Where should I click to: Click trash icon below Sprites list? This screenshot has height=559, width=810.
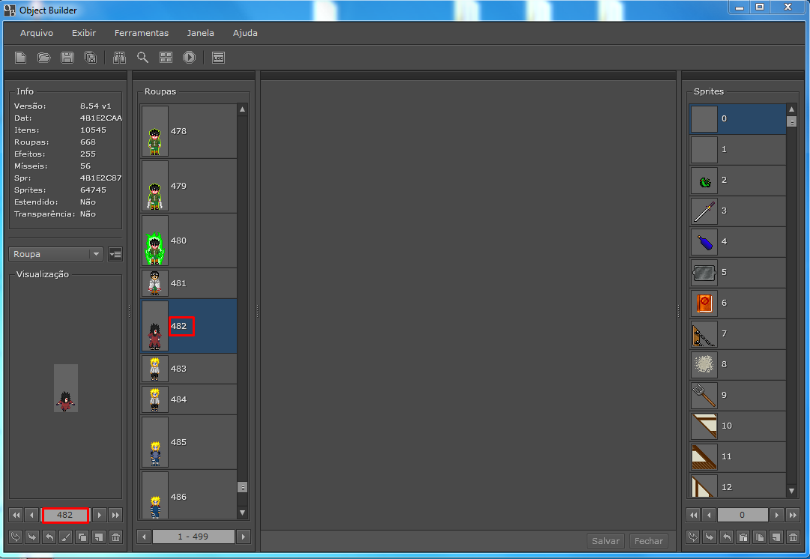[x=793, y=537]
